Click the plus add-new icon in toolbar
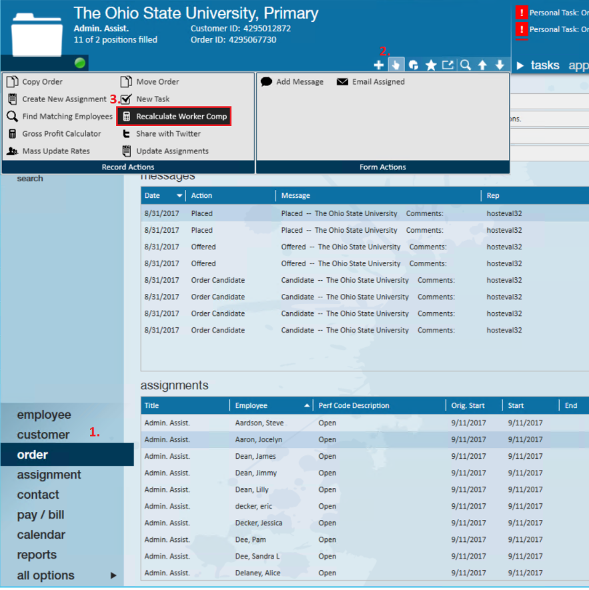589x590 pixels. click(x=378, y=65)
